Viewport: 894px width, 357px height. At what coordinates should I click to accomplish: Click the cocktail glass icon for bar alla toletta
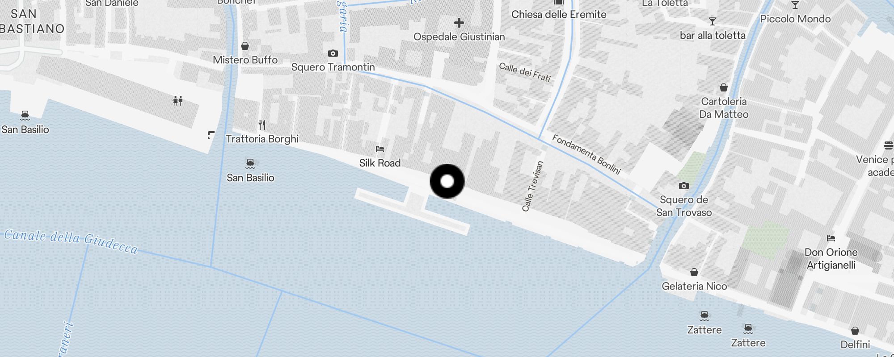[x=713, y=21]
